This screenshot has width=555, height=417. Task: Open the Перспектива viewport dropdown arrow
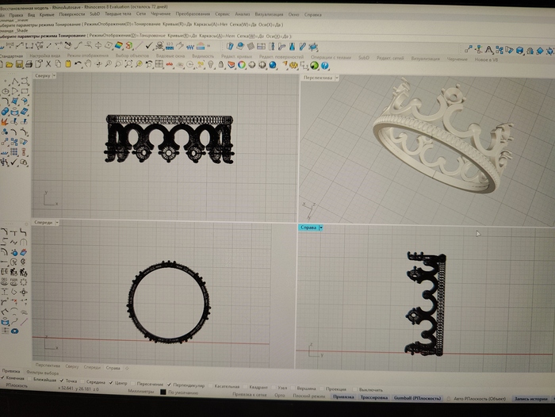click(x=337, y=78)
